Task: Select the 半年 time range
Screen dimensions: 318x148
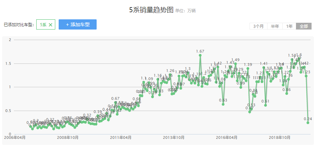Action: click(275, 26)
